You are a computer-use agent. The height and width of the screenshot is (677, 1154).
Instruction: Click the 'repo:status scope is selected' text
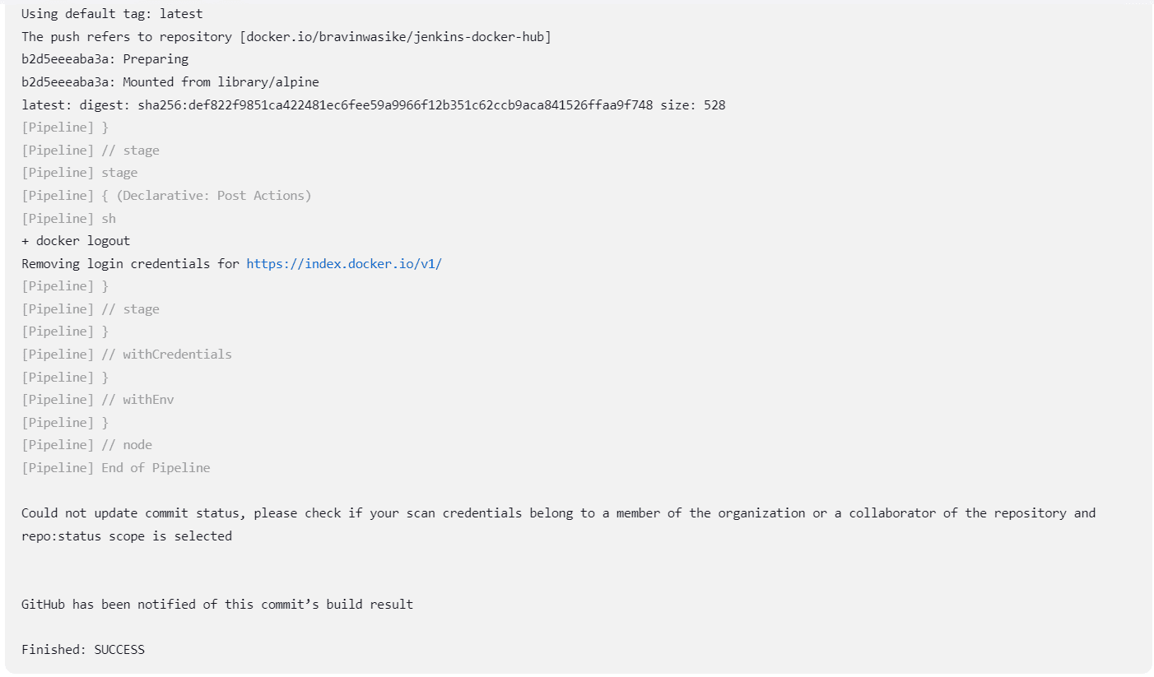click(127, 536)
